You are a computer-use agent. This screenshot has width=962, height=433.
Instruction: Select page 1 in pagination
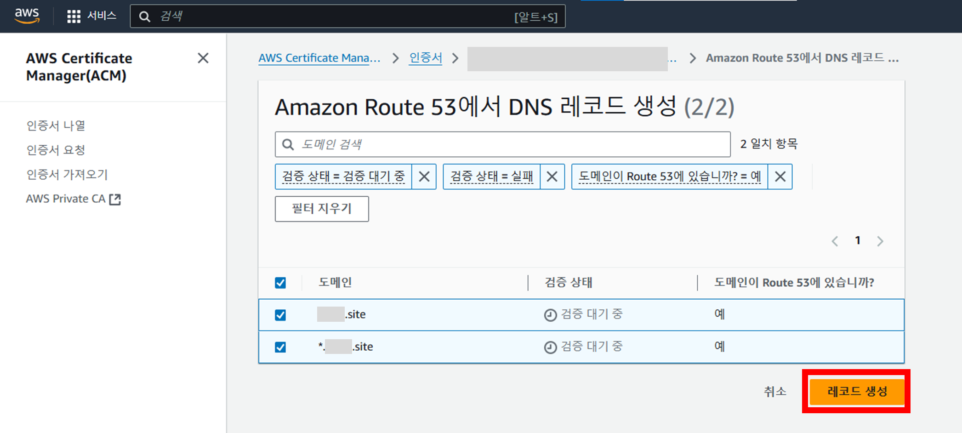[x=857, y=240]
